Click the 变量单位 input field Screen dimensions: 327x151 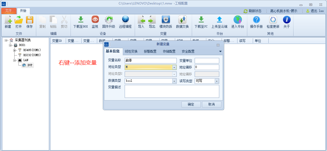207,61
